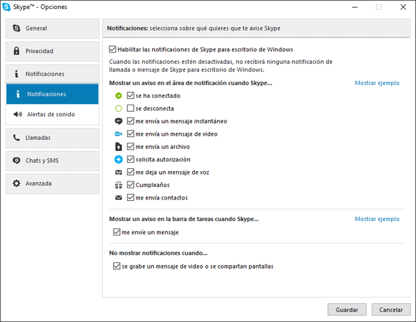Click the phone icon beside Llamadas
416x322 pixels.
click(17, 138)
